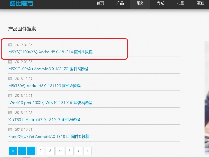The width and height of the screenshot is (209, 158).
Task: Open M8(T806) Android8.0-181123 firmware link
Action: [x=44, y=86]
